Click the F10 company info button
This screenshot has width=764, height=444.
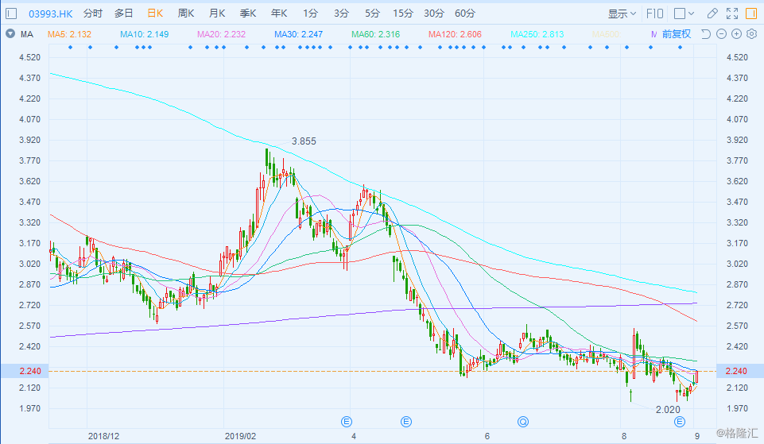coord(655,14)
